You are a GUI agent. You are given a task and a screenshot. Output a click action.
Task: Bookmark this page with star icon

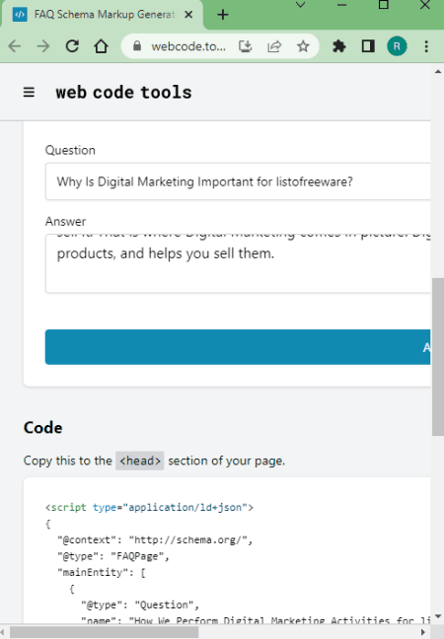(303, 46)
